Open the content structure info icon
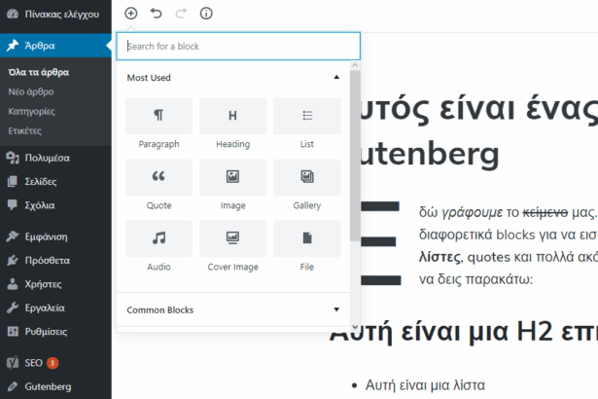Screen dimensions: 598x399 pyautogui.click(x=206, y=14)
